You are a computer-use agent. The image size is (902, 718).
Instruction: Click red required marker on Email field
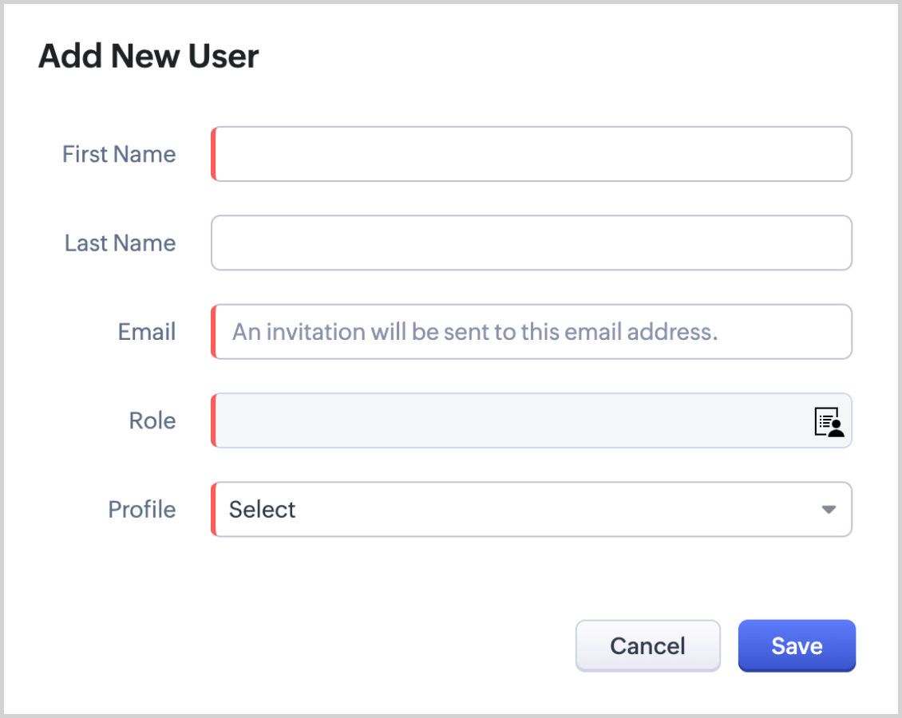tap(213, 332)
